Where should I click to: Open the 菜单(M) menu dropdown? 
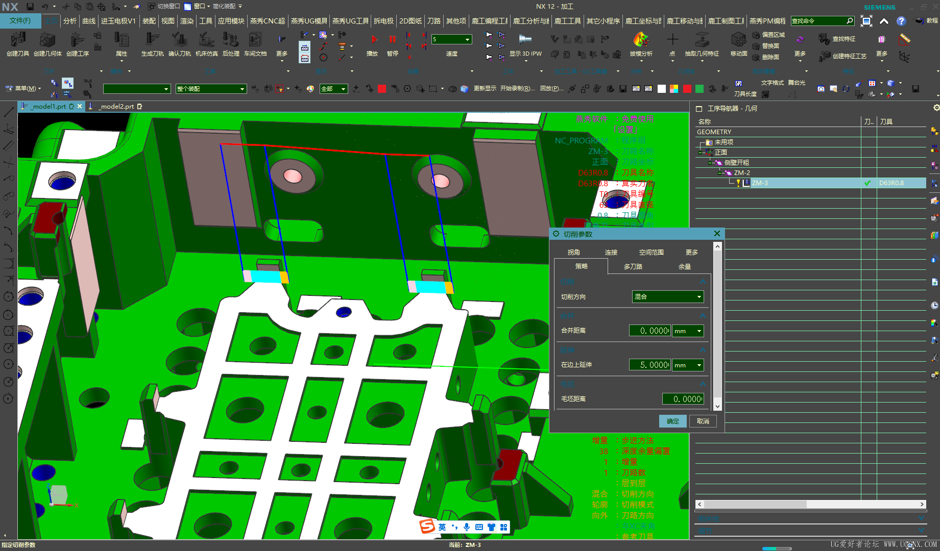coord(23,88)
